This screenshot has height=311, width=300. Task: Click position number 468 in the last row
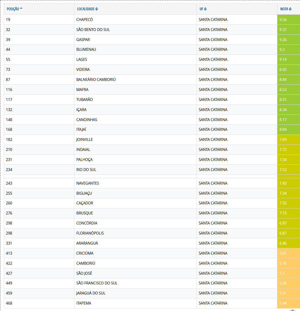click(9, 303)
